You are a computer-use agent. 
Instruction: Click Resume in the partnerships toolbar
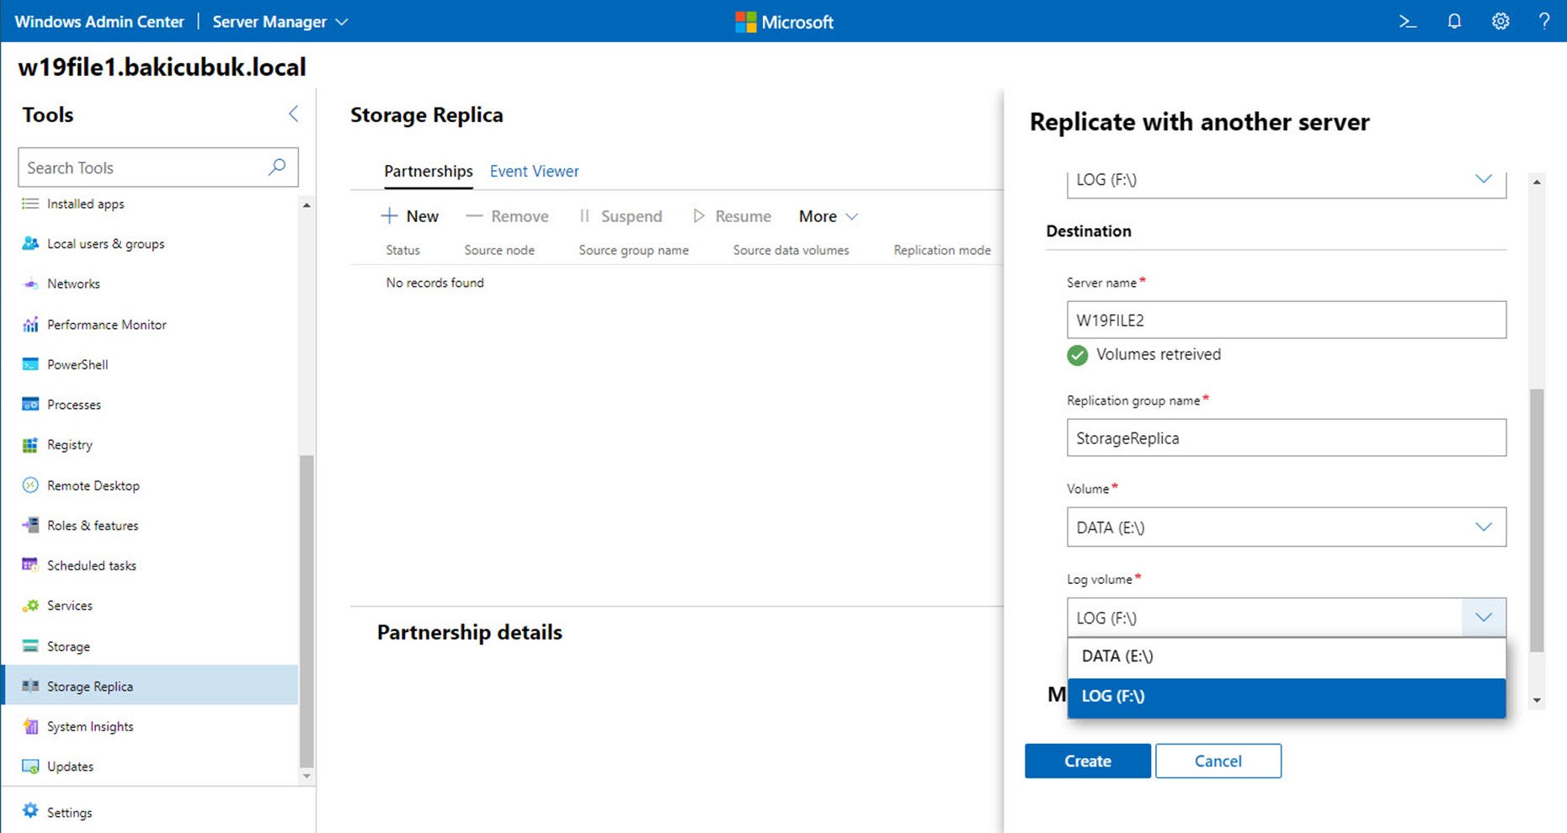tap(732, 216)
